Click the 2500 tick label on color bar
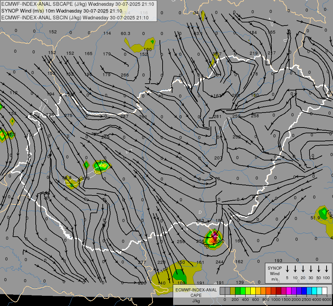 tap(306, 300)
